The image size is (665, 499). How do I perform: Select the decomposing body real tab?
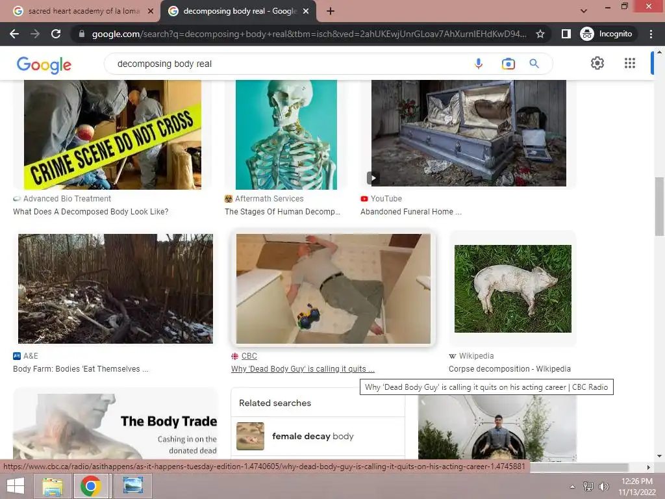tap(238, 11)
